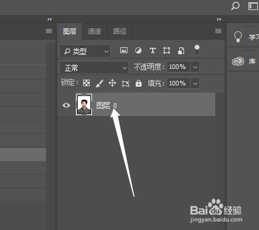Lock position move icon

[x=112, y=83]
